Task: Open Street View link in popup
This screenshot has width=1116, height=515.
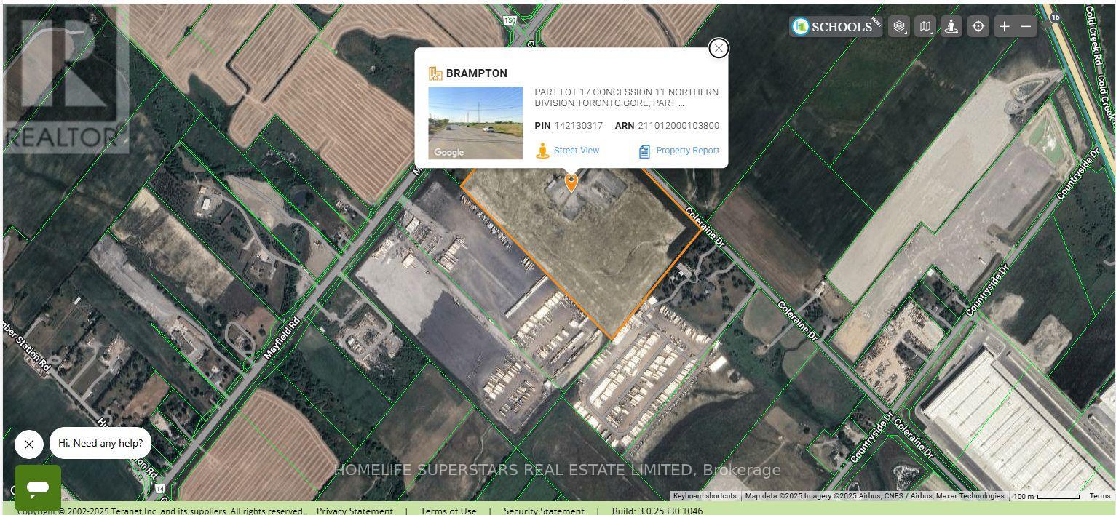Action: [x=568, y=151]
